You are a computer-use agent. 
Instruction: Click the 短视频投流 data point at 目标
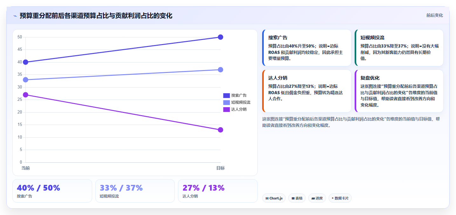pos(221,70)
